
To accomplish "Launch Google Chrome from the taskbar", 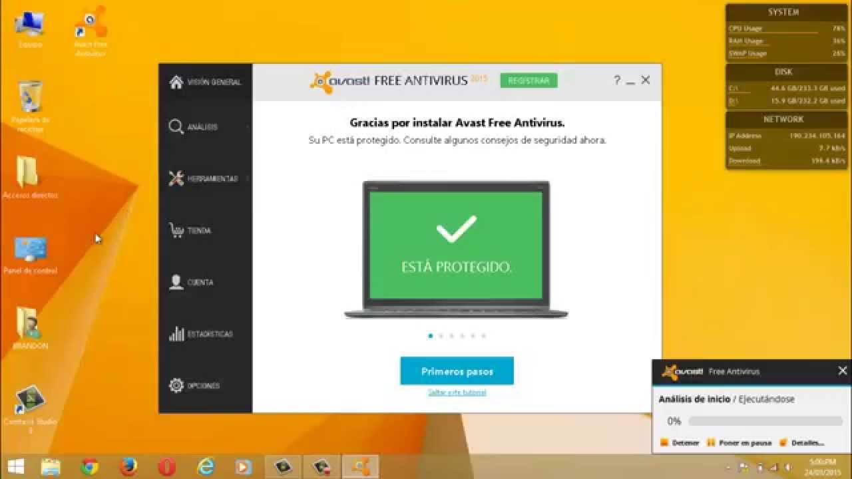I will [90, 467].
